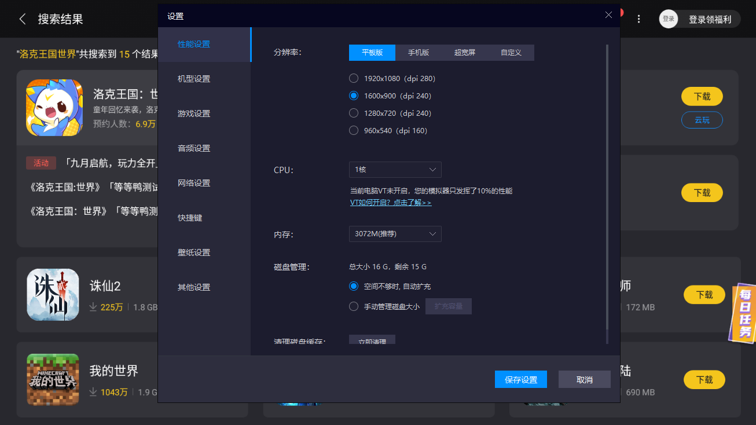Viewport: 756px width, 425px height.
Task: Click 登录领福利 at the top
Action: click(710, 19)
